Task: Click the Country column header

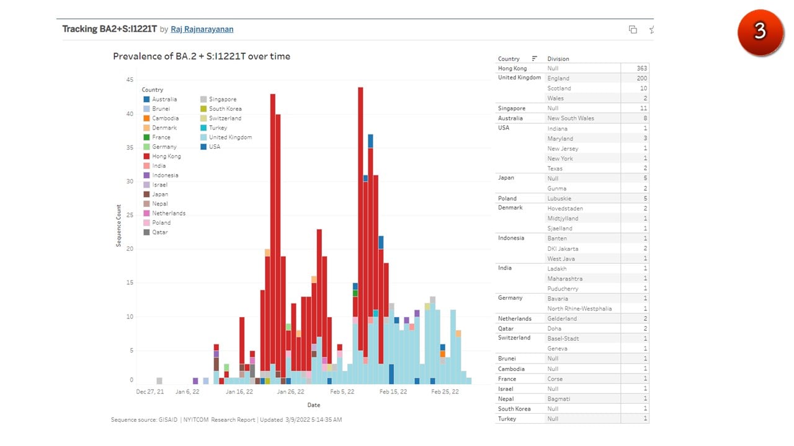Action: click(x=509, y=59)
